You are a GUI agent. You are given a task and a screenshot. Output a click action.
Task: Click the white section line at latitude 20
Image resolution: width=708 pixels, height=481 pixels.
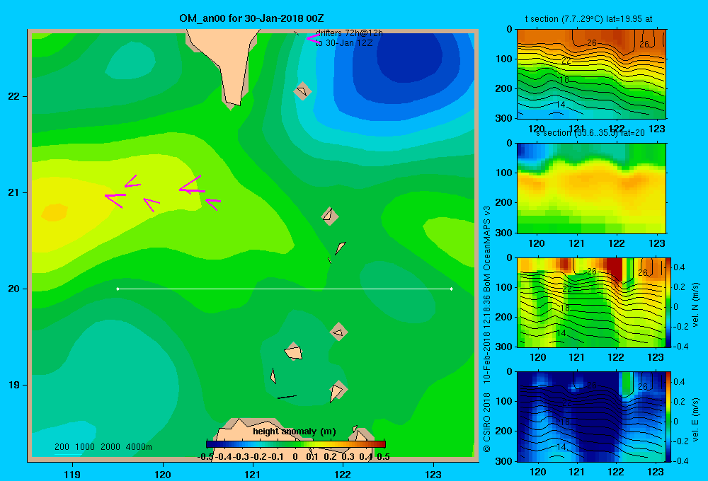[x=285, y=289]
